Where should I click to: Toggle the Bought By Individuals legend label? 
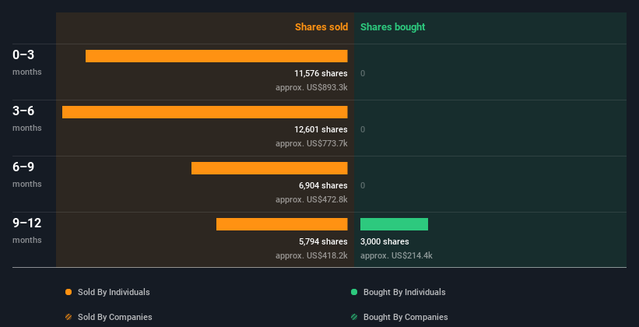[404, 292]
